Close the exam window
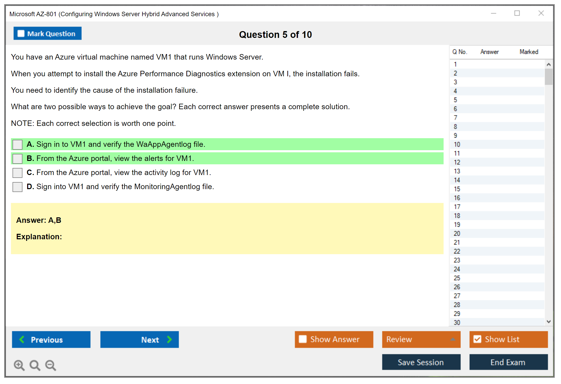This screenshot has width=561, height=384. 541,13
